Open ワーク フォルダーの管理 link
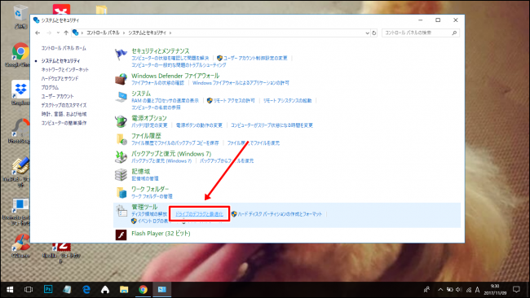Screen dimensions: 530x298 pyautogui.click(x=152, y=196)
